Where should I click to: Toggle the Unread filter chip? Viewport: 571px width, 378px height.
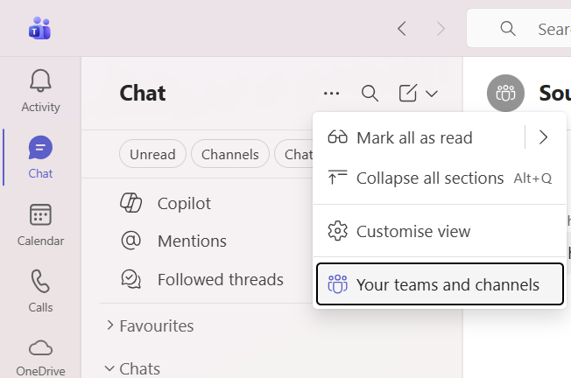[x=152, y=155]
